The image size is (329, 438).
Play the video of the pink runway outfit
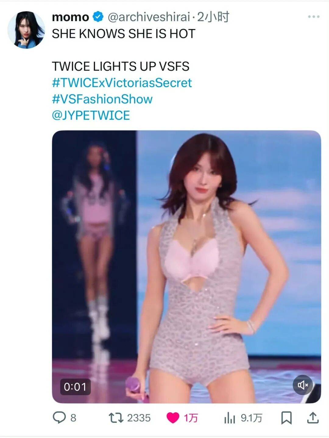pyautogui.click(x=186, y=267)
